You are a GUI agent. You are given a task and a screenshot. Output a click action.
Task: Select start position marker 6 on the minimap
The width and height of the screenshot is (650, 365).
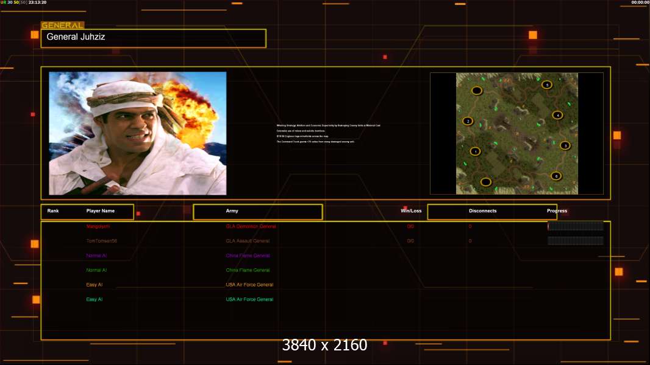pyautogui.click(x=555, y=176)
